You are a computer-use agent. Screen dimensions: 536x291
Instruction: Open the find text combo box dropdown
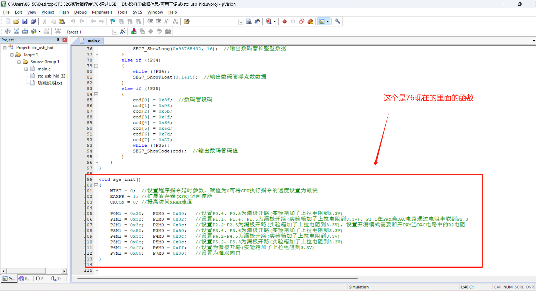click(241, 22)
